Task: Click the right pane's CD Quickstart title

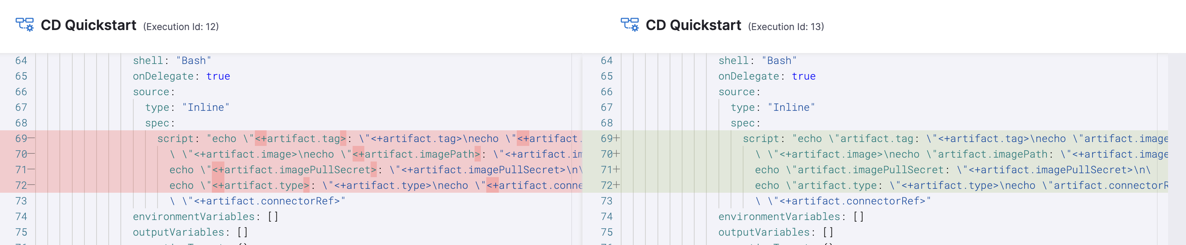Action: tap(693, 25)
